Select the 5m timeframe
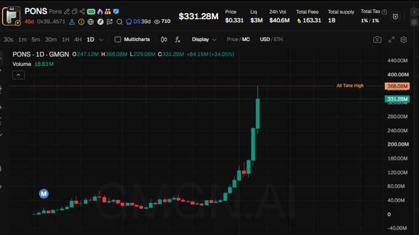 click(36, 39)
